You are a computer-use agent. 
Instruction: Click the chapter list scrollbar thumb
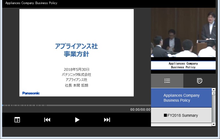(x=214, y=93)
